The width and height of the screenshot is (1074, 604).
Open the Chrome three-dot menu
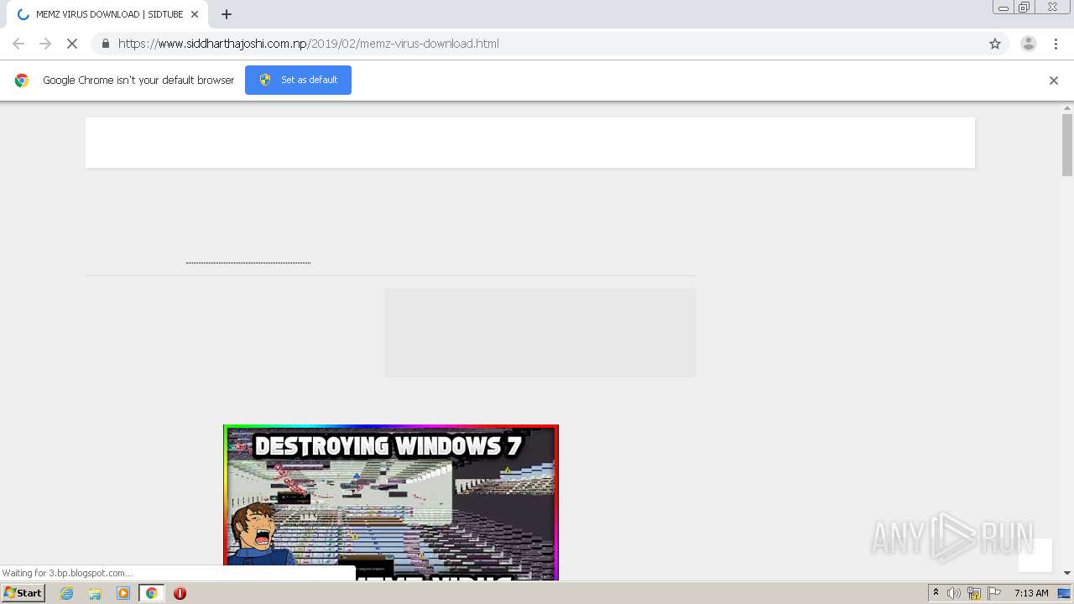point(1056,44)
